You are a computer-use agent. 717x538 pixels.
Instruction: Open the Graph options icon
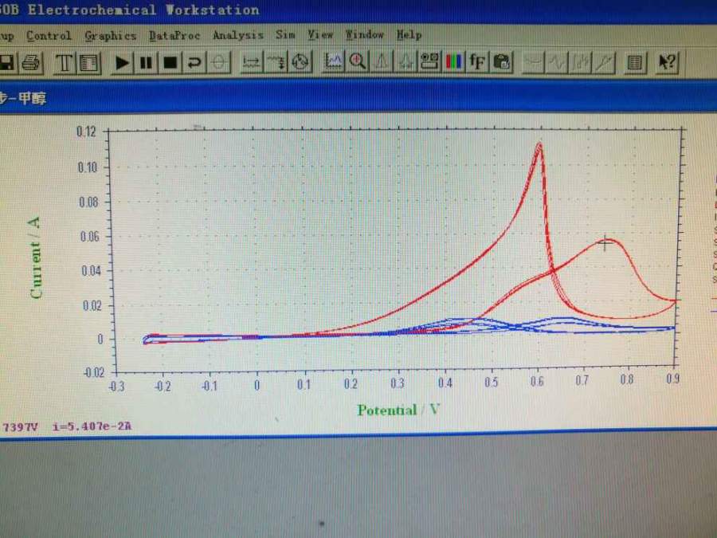pos(430,61)
